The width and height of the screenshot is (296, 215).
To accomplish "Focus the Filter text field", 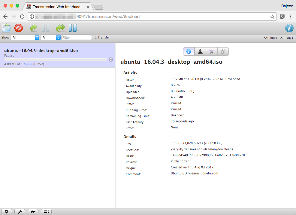I will click(77, 38).
